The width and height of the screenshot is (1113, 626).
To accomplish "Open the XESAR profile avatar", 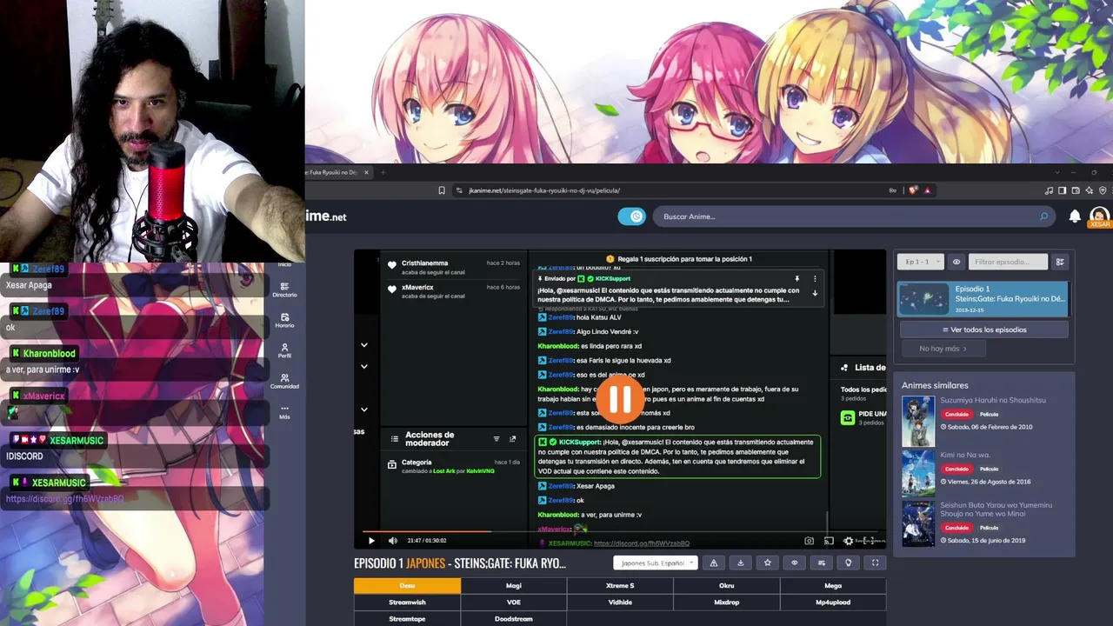I will [1100, 216].
